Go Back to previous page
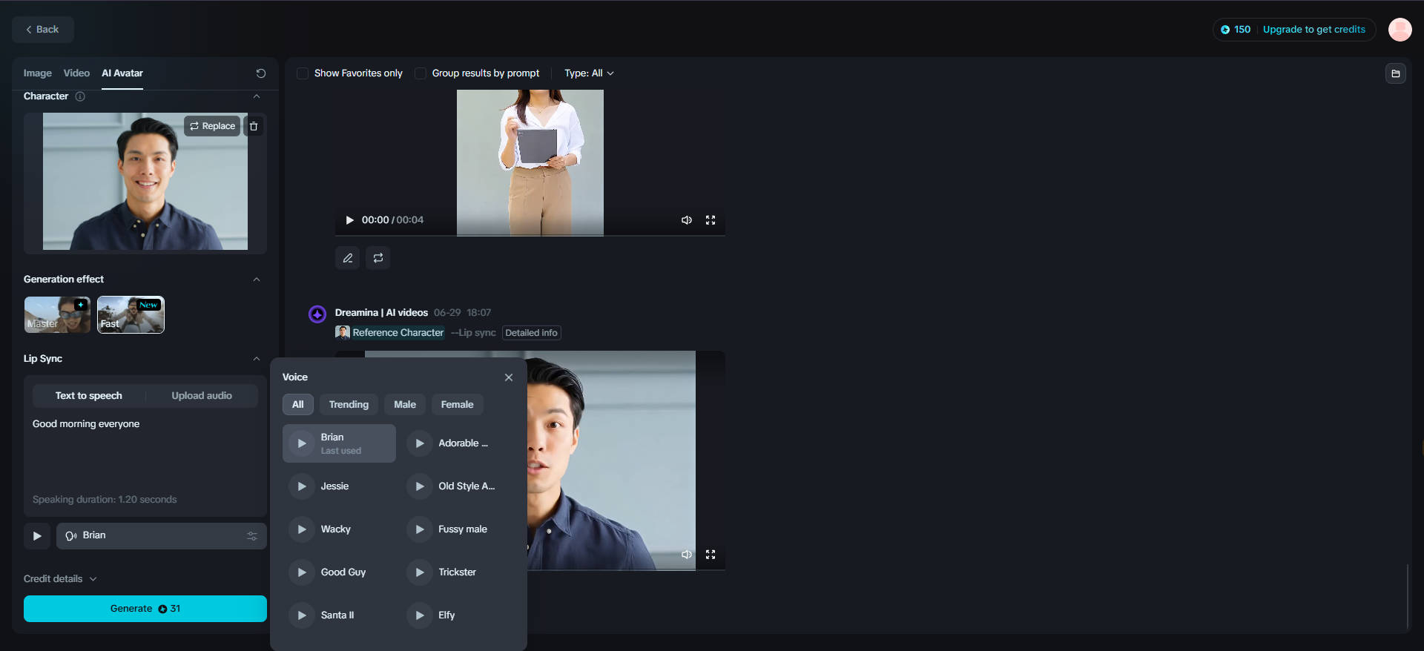1424x651 pixels. [x=43, y=30]
